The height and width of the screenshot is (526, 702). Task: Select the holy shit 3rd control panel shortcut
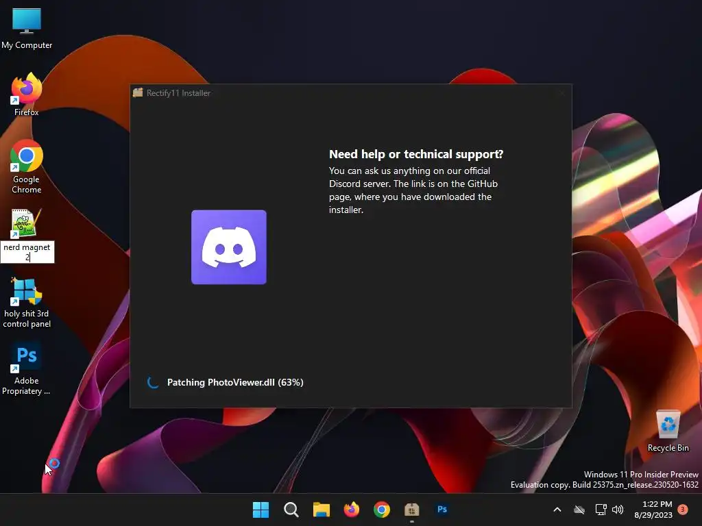coord(27,302)
